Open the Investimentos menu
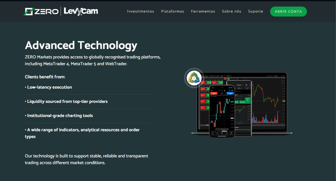This screenshot has height=181, width=336. 140,11
